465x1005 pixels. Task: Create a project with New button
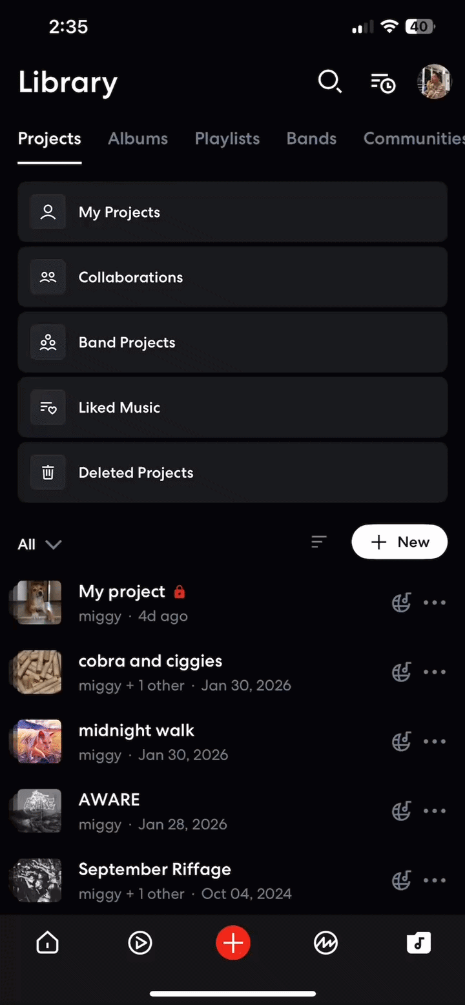tap(399, 542)
